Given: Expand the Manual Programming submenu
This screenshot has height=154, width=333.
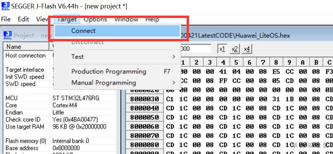Looking at the screenshot, I should 117,82.
